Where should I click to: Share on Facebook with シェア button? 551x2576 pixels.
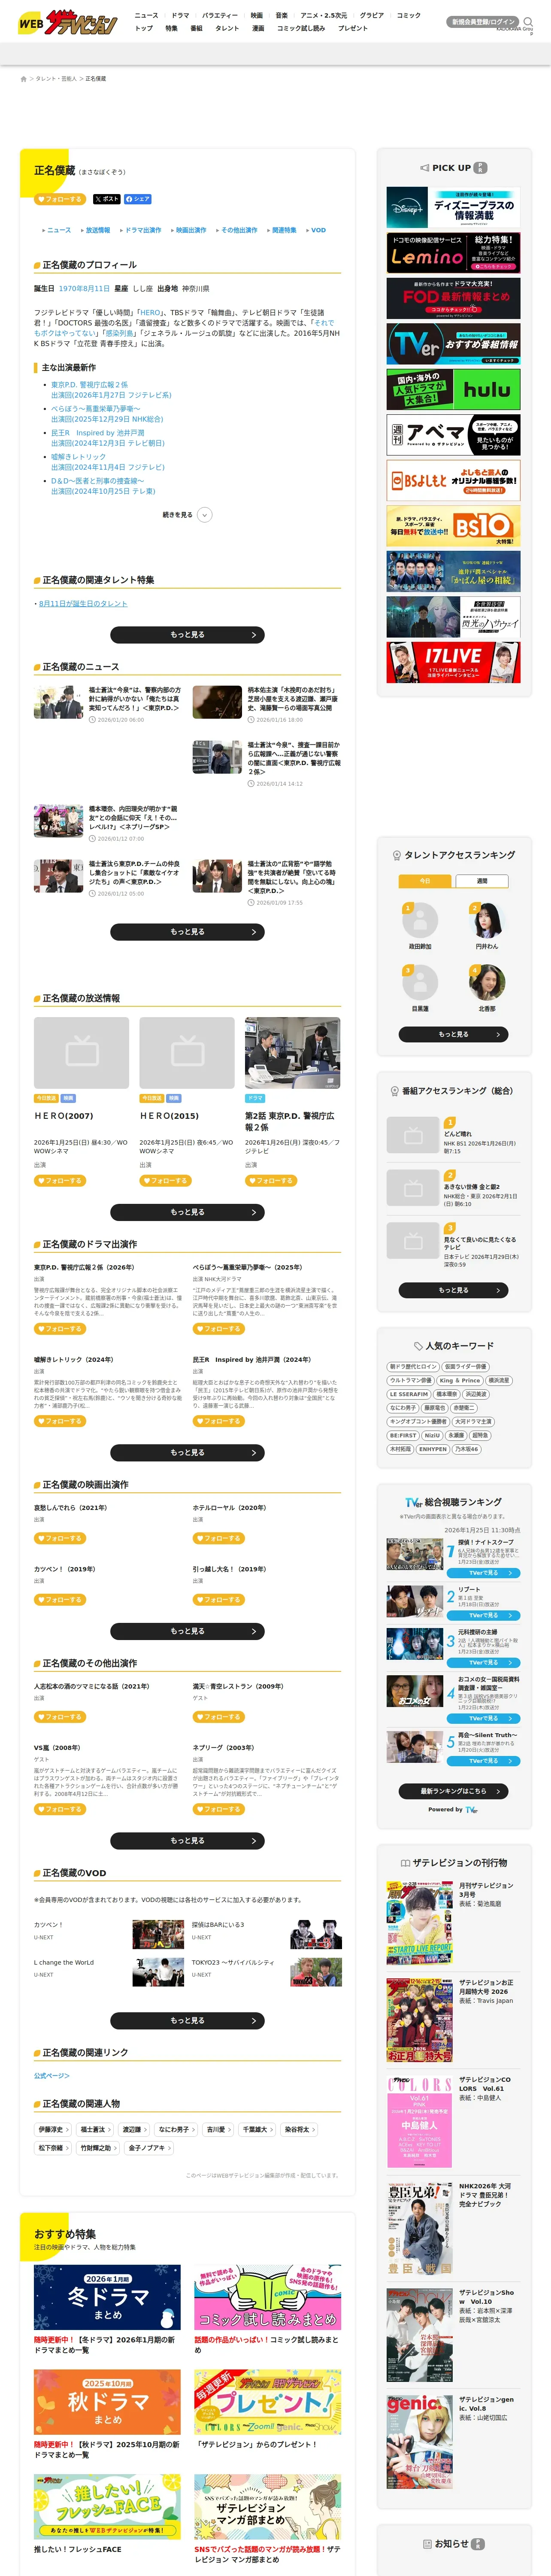click(x=138, y=199)
